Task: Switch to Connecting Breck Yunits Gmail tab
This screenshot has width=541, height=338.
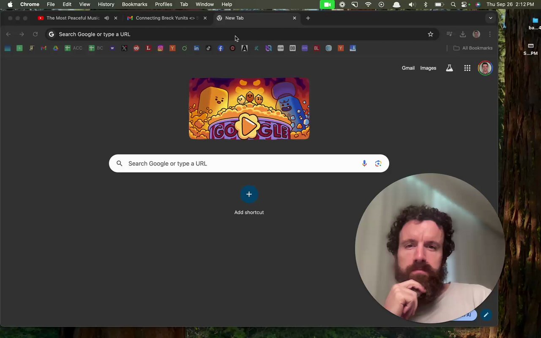Action: point(167,18)
